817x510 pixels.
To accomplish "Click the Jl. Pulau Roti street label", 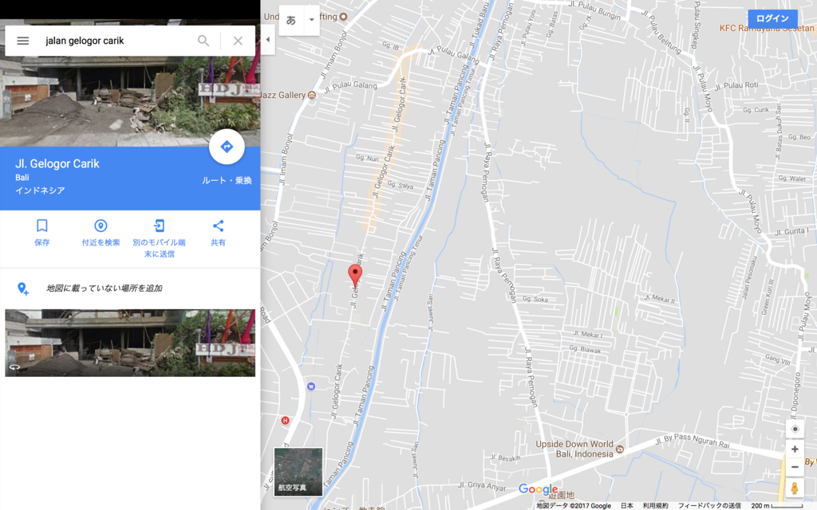I will pyautogui.click(x=736, y=85).
